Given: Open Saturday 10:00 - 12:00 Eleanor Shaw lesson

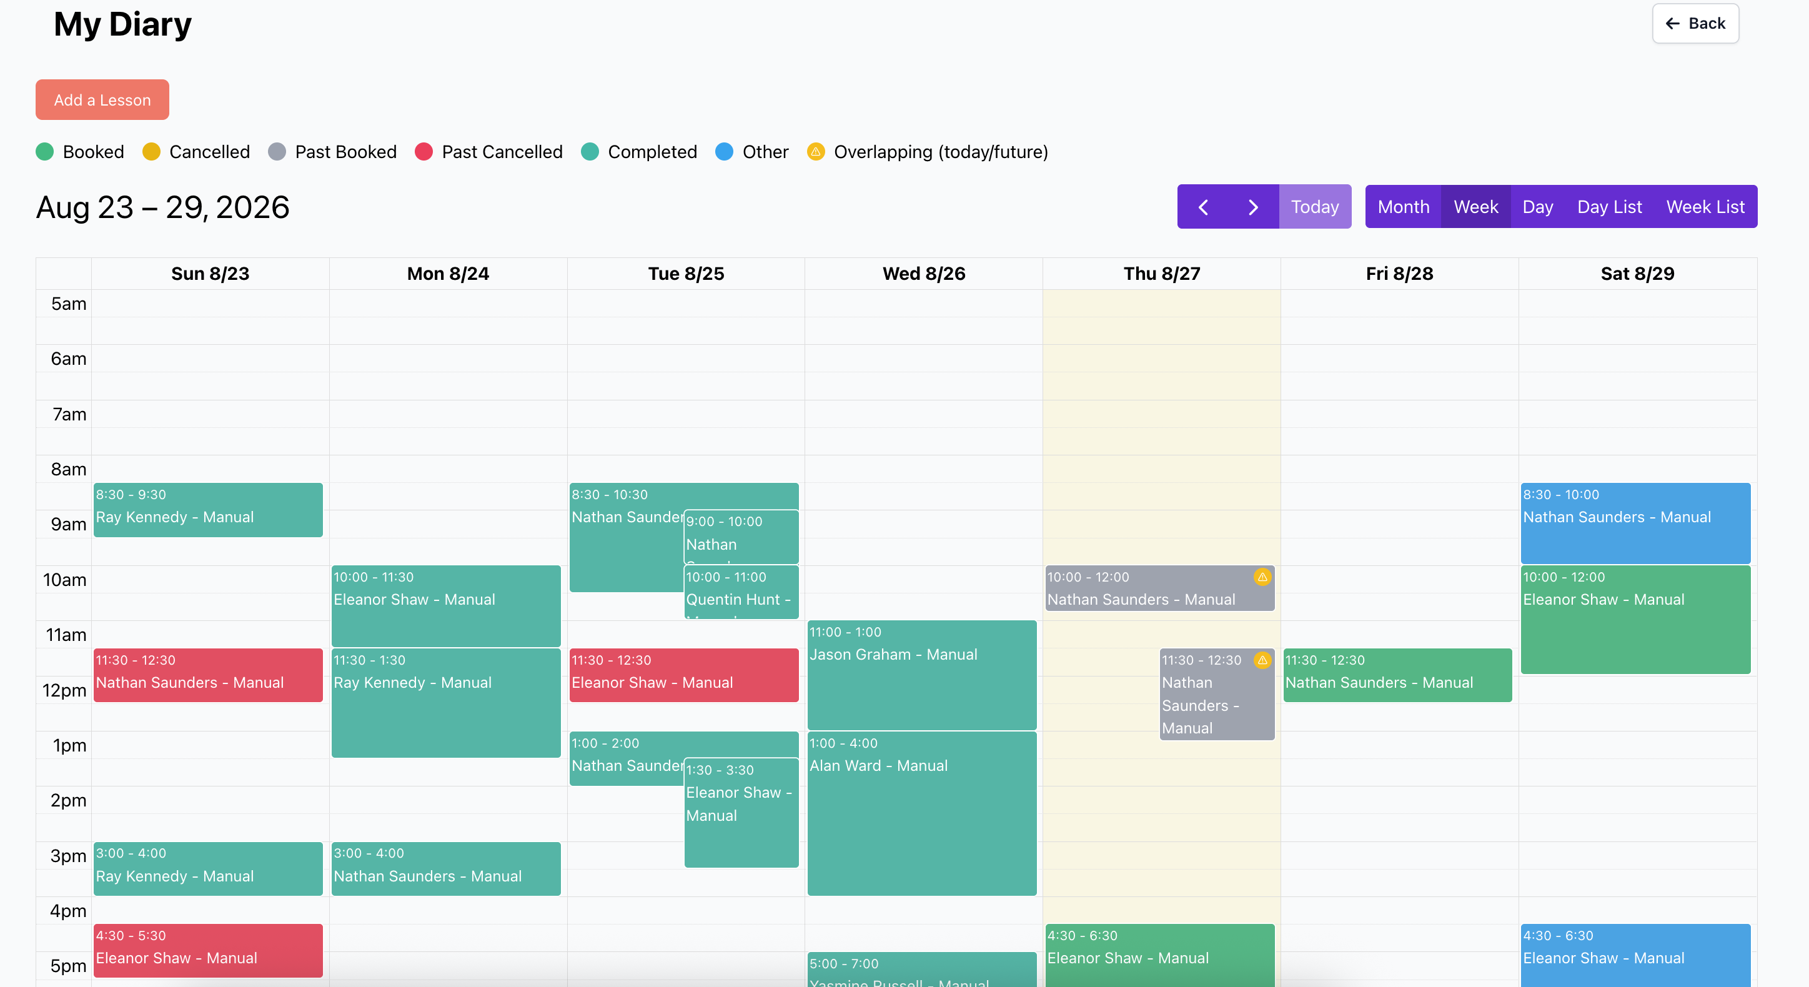Looking at the screenshot, I should pyautogui.click(x=1635, y=620).
